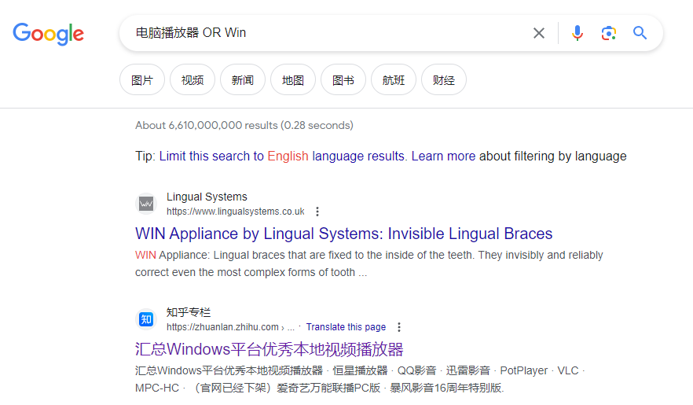This screenshot has height=405, width=693.
Task: Open the WIN Appliance by Lingual Systems result
Action: click(x=344, y=234)
